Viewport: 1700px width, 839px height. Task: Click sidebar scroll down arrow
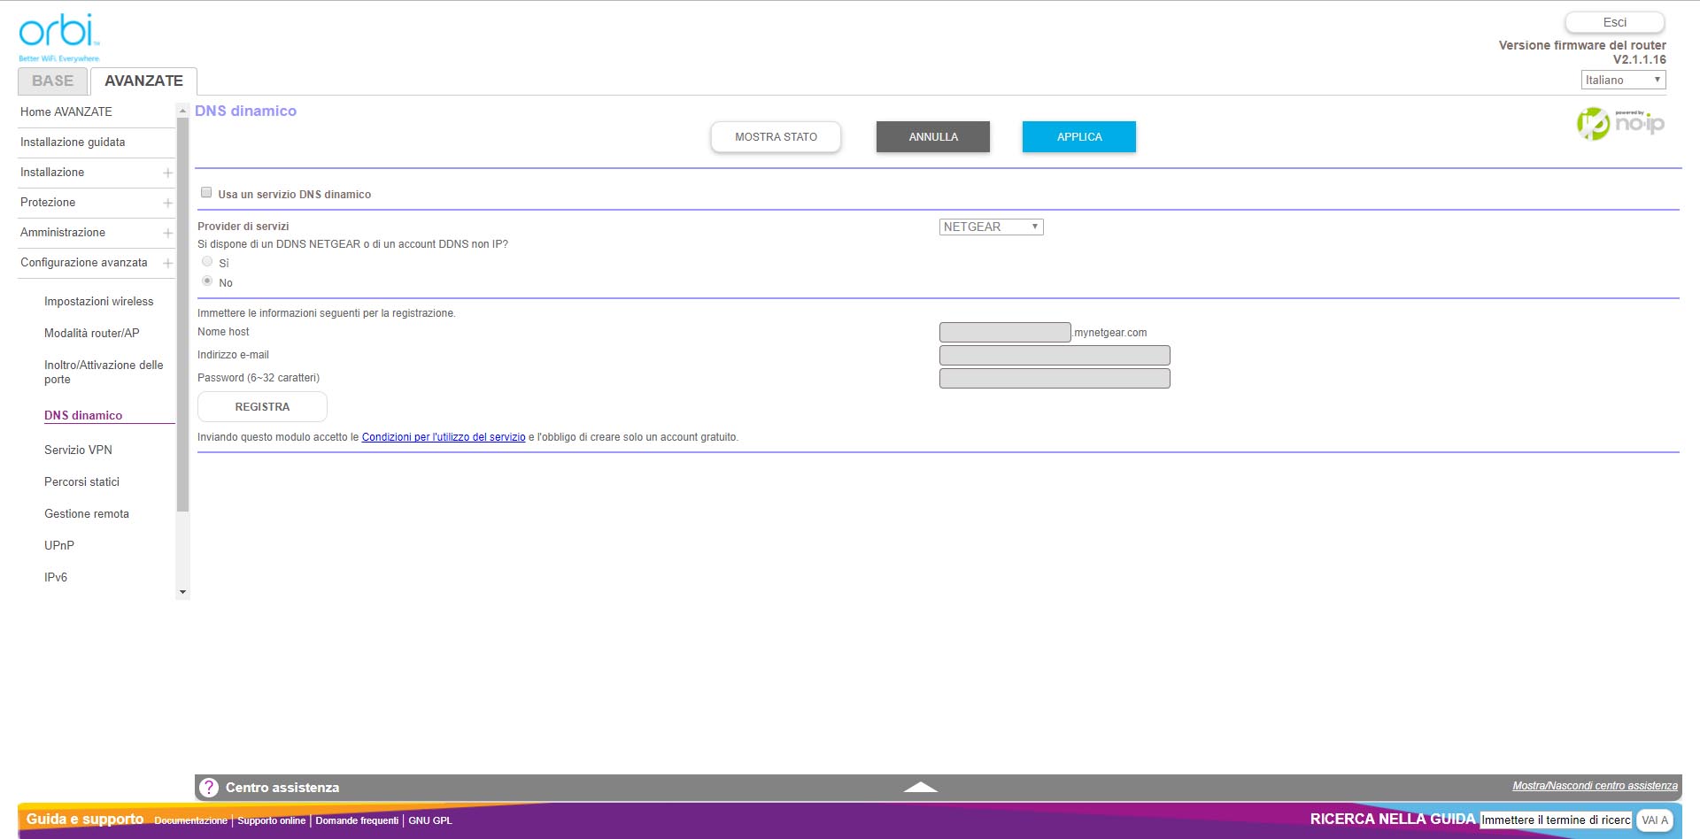coord(182,592)
